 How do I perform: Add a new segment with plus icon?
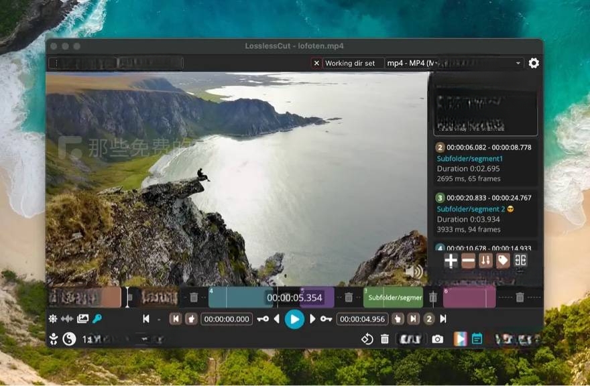coord(451,260)
